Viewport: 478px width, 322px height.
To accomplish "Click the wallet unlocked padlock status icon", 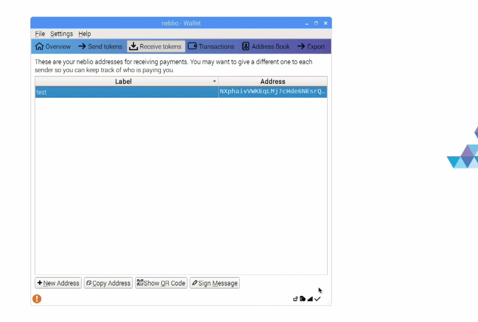I will (295, 299).
